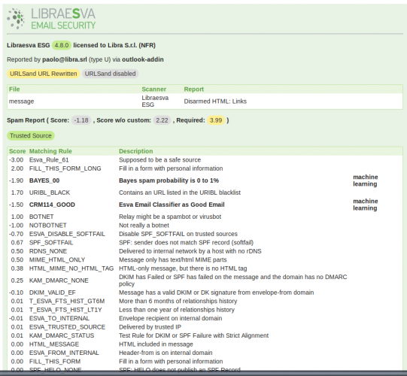Screen dimensions: 407x376
Task: Select the DKIM_VALID_EF rule
Action: tap(53, 293)
